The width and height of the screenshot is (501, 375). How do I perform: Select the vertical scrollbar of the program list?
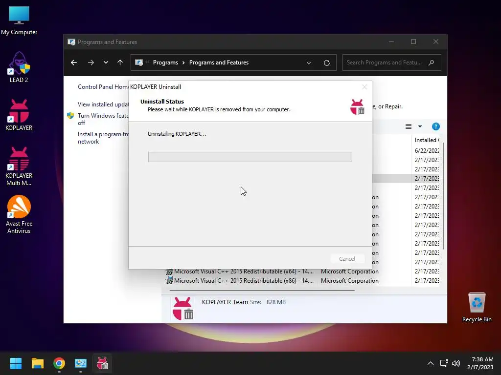[x=443, y=196]
